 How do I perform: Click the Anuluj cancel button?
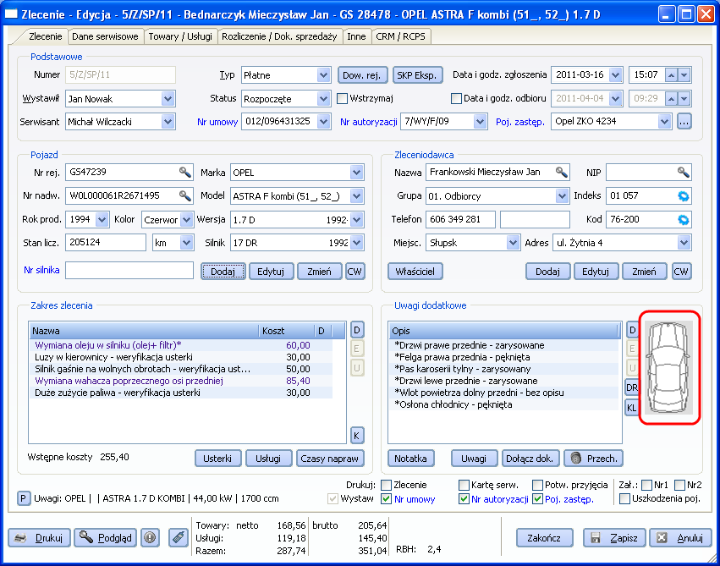point(680,537)
